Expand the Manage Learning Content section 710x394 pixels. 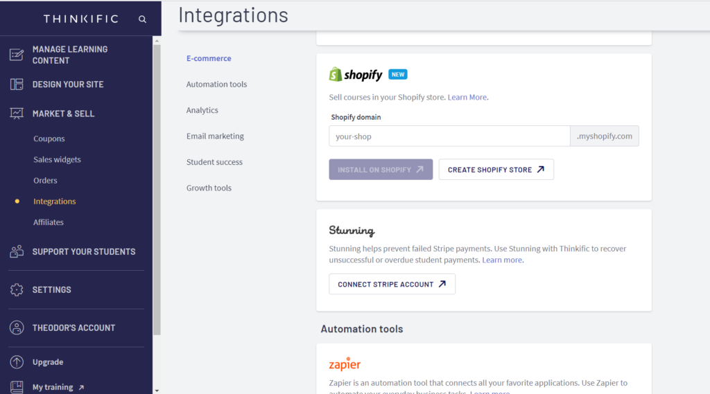[x=69, y=55]
